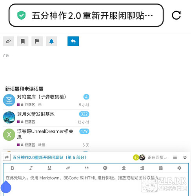Click the 5 天 activity time
The width and height of the screenshot is (191, 196).
click(86, 145)
